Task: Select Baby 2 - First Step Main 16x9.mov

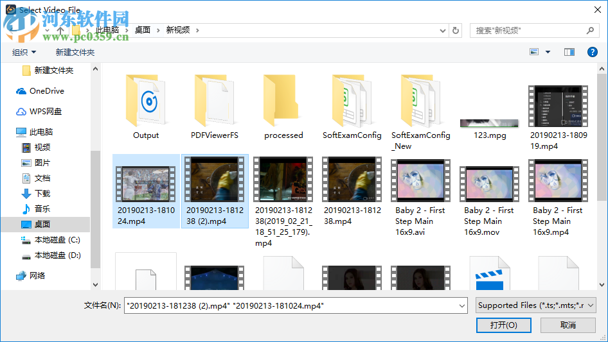Action: click(489, 201)
